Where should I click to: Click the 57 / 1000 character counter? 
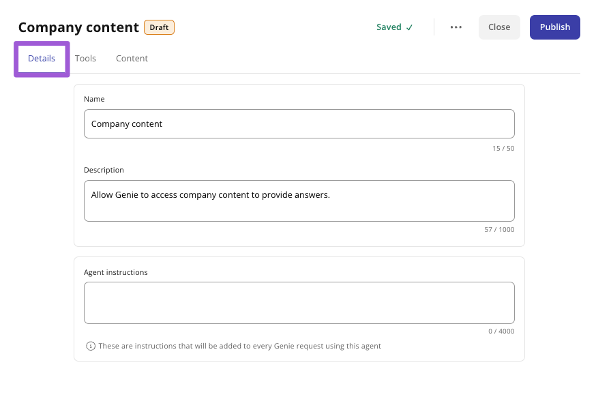coord(499,230)
